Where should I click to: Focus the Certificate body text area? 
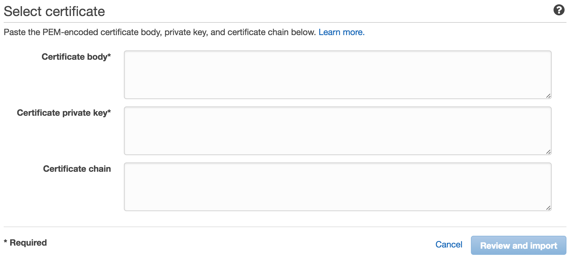[x=337, y=75]
